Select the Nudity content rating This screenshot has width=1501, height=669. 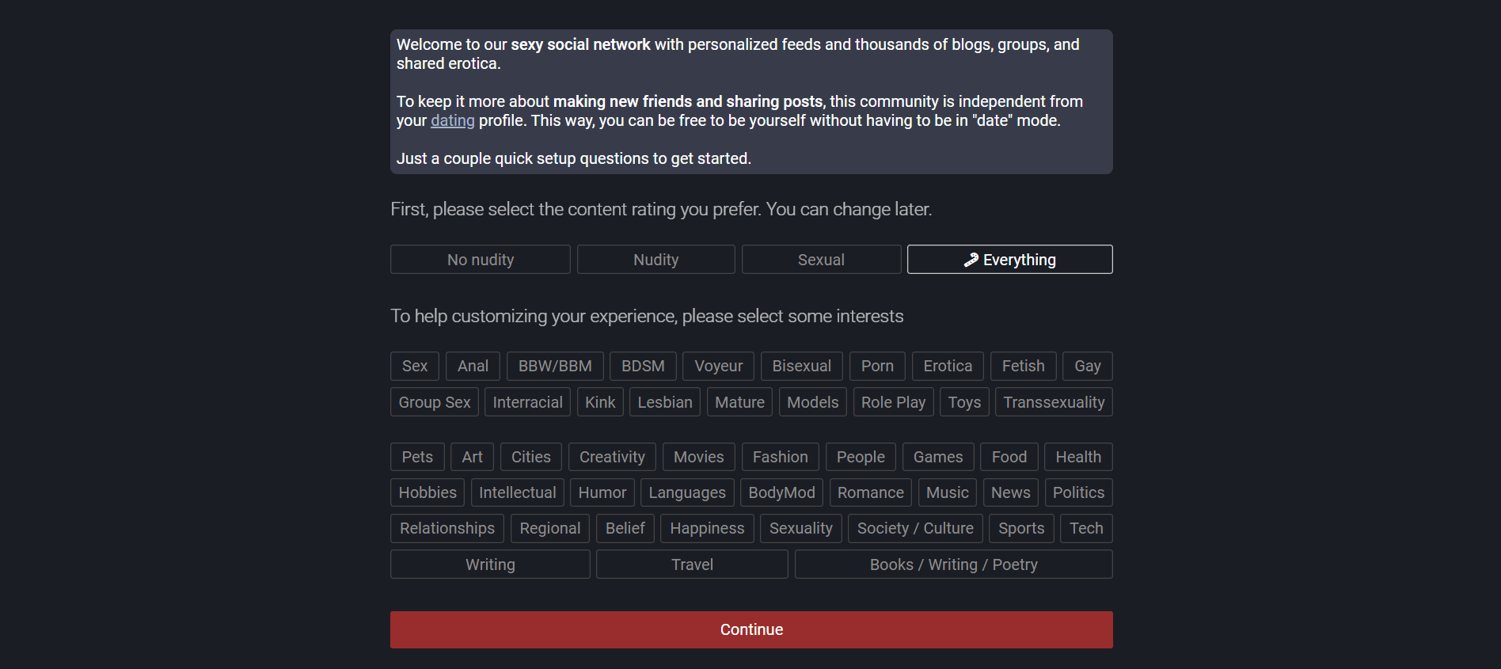pyautogui.click(x=655, y=260)
